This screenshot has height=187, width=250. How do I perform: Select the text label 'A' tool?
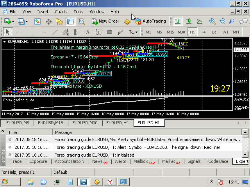(87, 32)
